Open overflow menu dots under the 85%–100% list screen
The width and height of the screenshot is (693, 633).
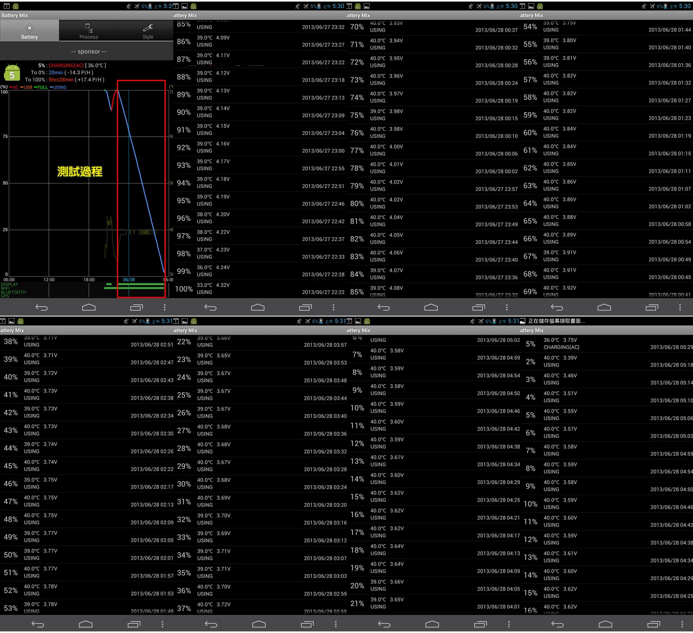click(334, 307)
